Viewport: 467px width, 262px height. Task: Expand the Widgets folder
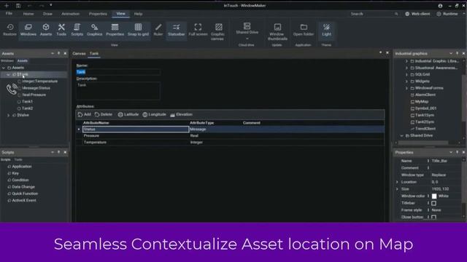pyautogui.click(x=406, y=82)
